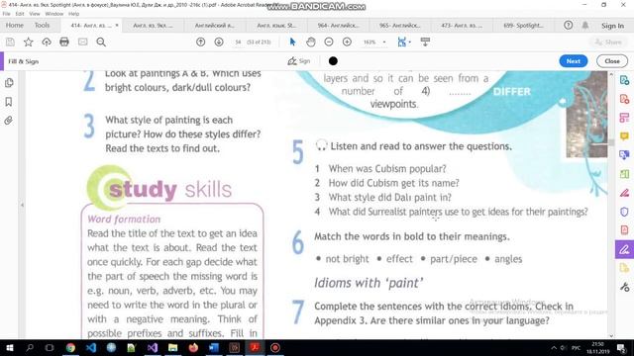Collapse the left navigation pane arrow

coord(22,205)
